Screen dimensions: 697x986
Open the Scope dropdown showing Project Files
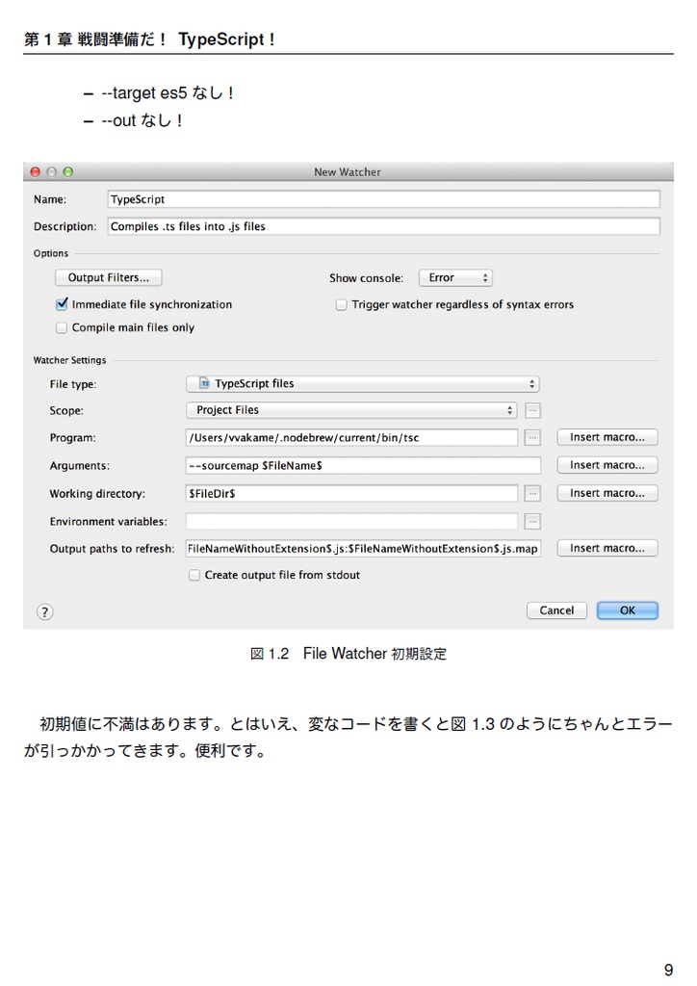coord(352,410)
